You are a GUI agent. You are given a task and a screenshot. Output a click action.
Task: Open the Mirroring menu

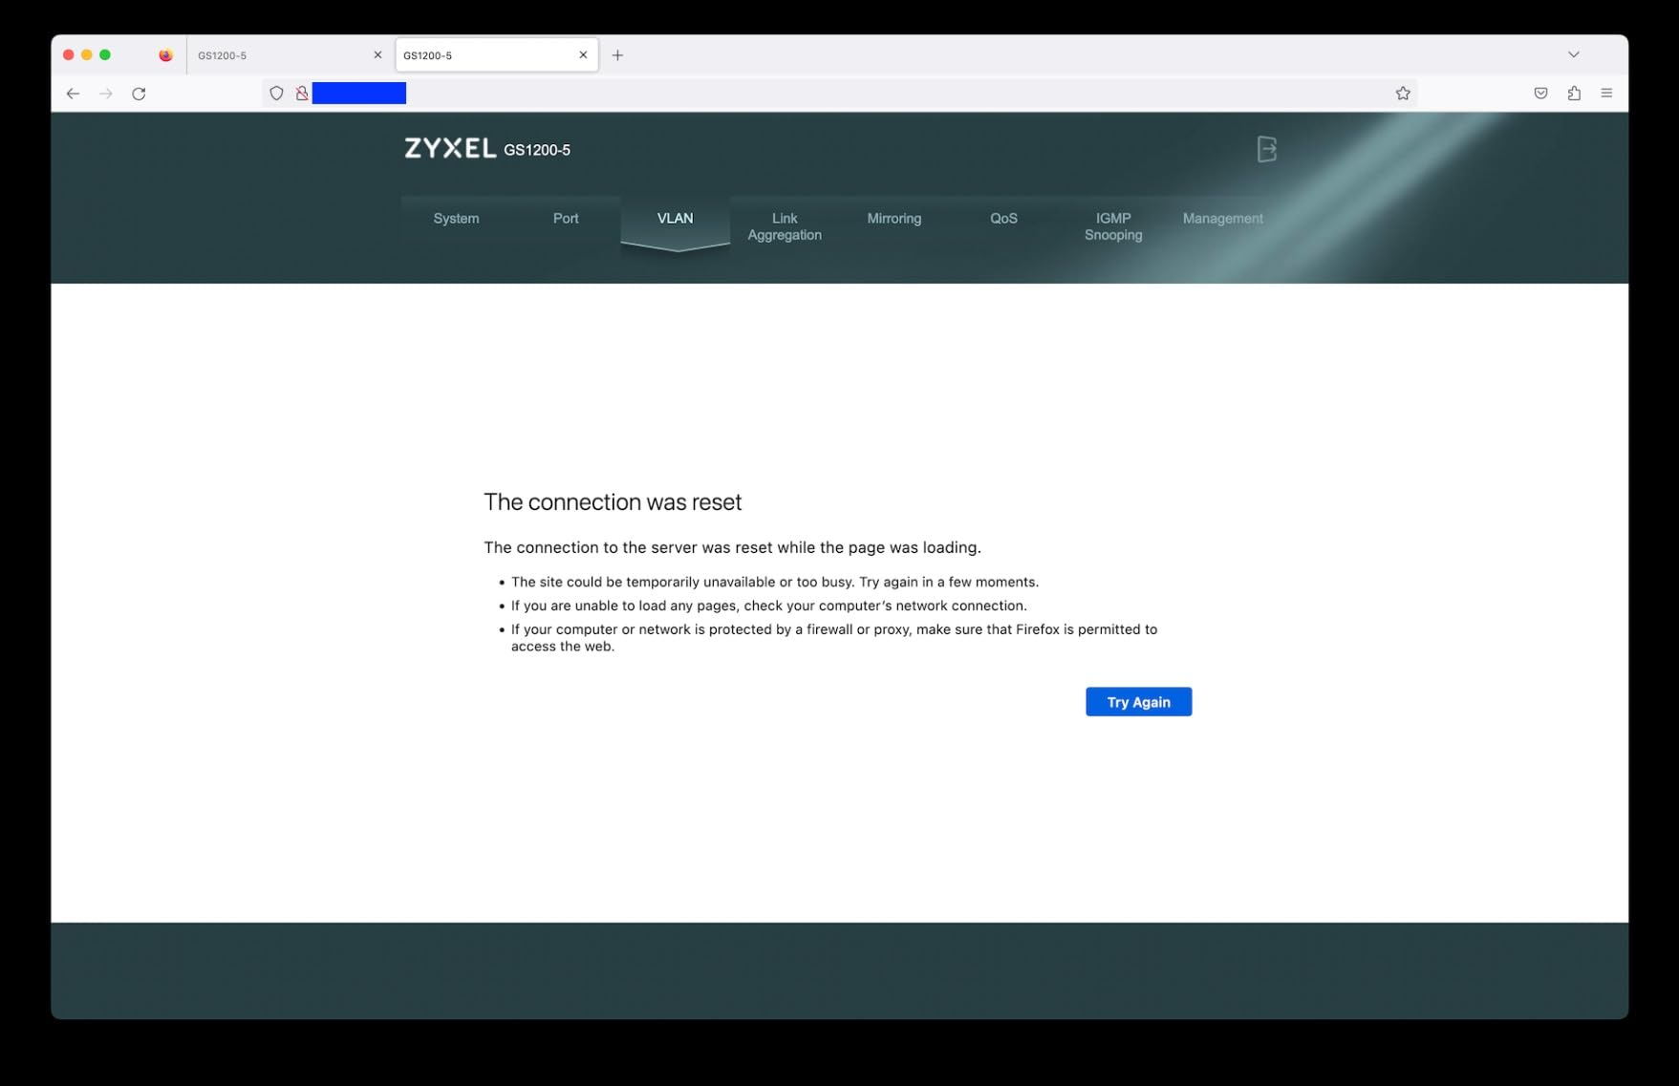coord(894,219)
